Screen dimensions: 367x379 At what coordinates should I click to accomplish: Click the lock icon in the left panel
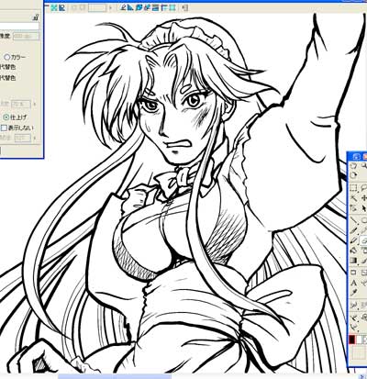pos(36,18)
